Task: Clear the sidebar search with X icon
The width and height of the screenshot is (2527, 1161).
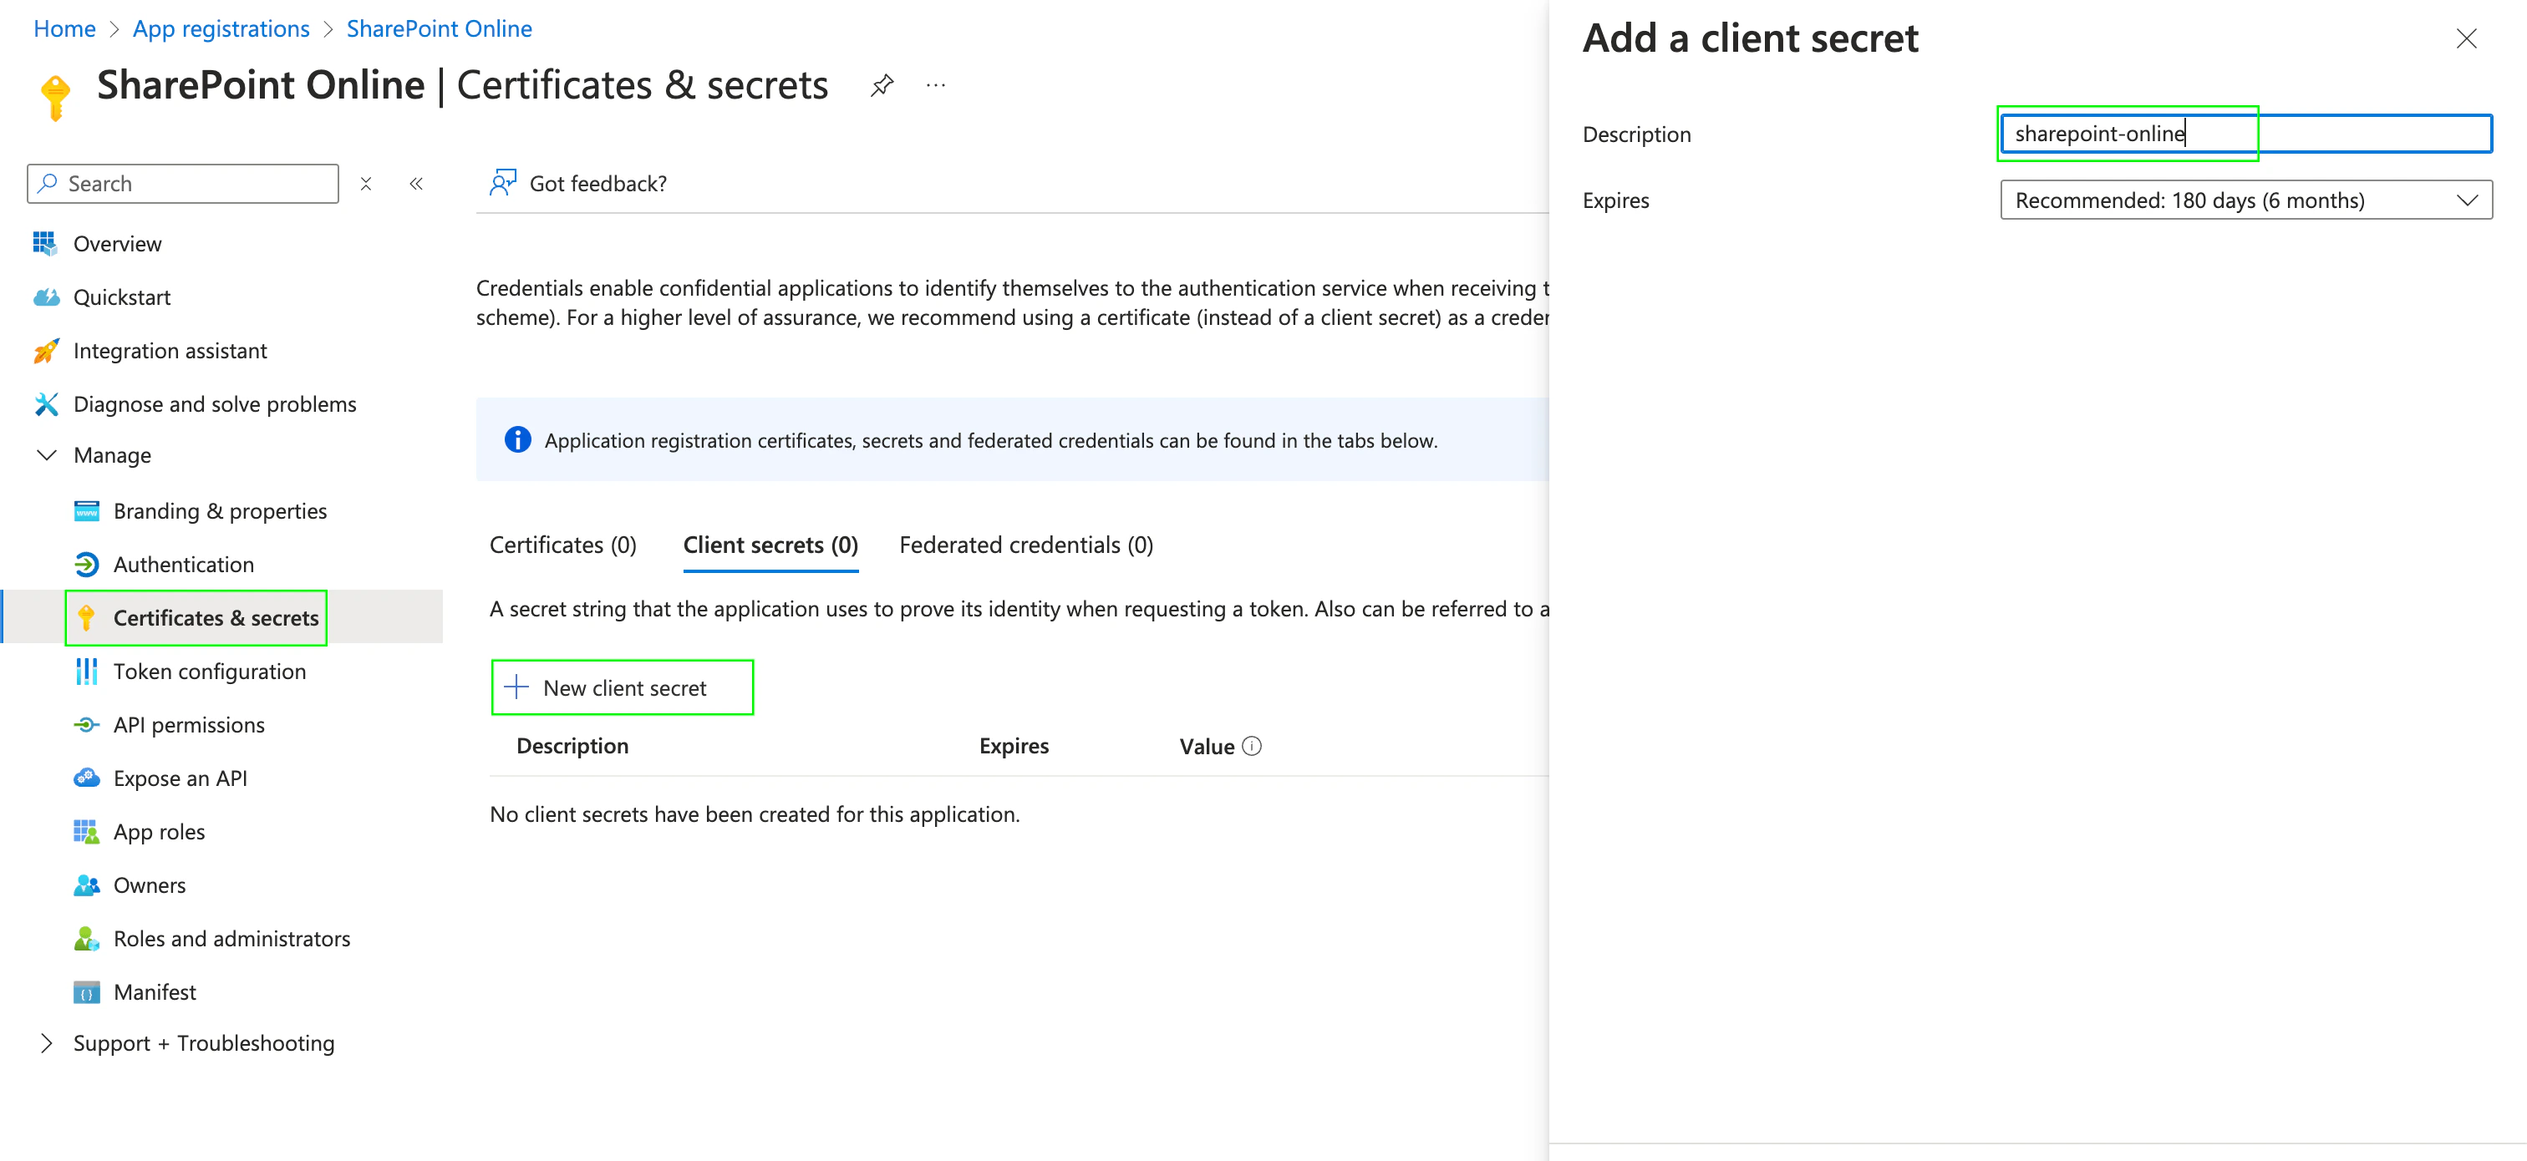Action: (x=366, y=184)
